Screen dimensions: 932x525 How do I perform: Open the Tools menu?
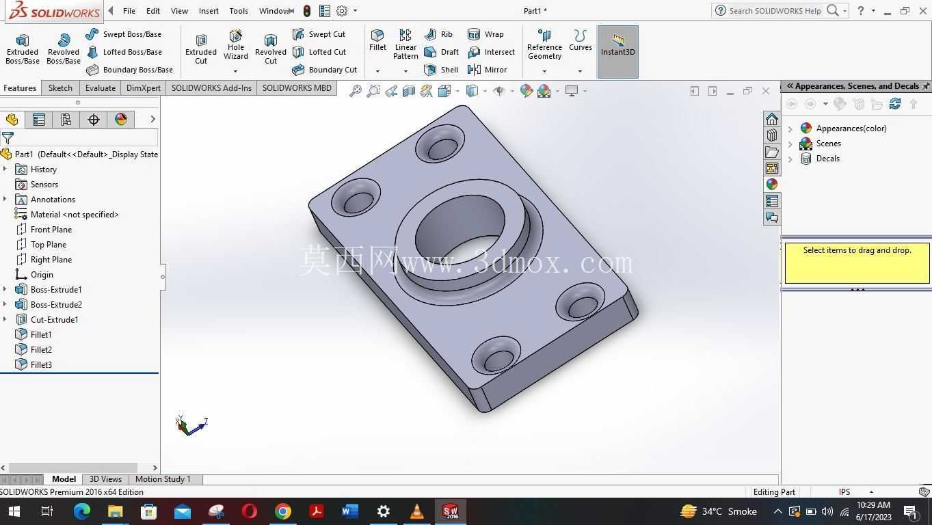239,11
